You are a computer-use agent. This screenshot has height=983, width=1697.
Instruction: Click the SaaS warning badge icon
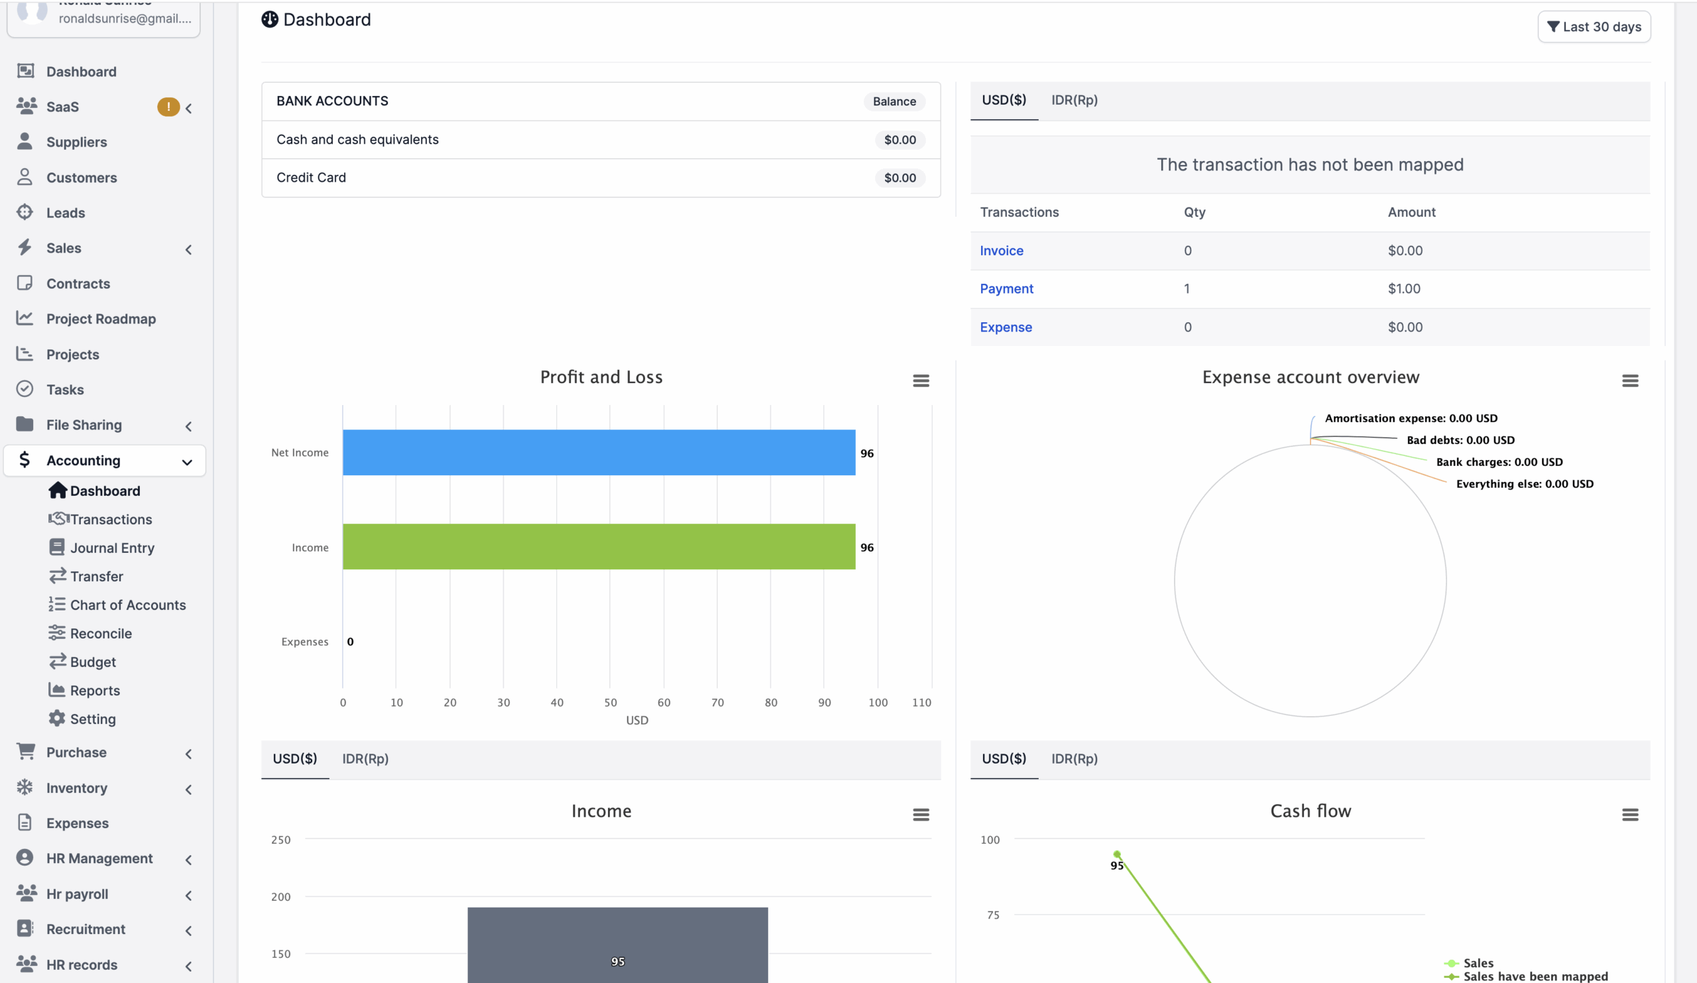click(x=168, y=106)
